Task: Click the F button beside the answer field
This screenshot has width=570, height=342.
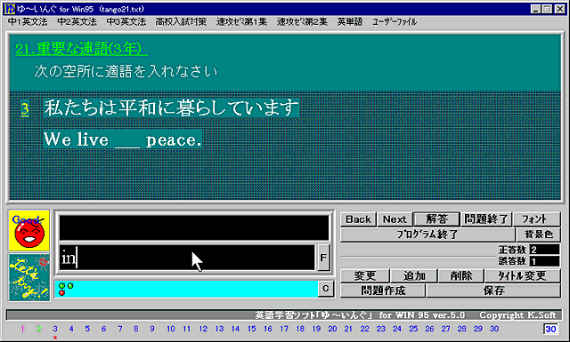Action: (x=323, y=258)
